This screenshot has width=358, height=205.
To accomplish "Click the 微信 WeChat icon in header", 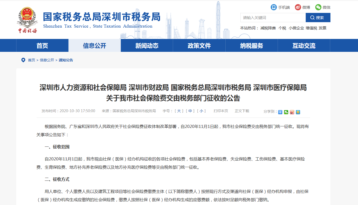I will coord(318,7).
